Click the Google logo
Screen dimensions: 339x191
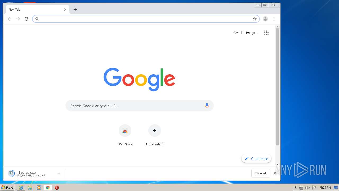click(x=139, y=79)
